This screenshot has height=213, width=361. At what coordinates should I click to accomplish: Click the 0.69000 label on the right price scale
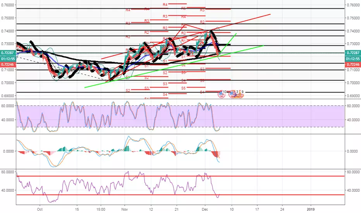tap(353, 96)
